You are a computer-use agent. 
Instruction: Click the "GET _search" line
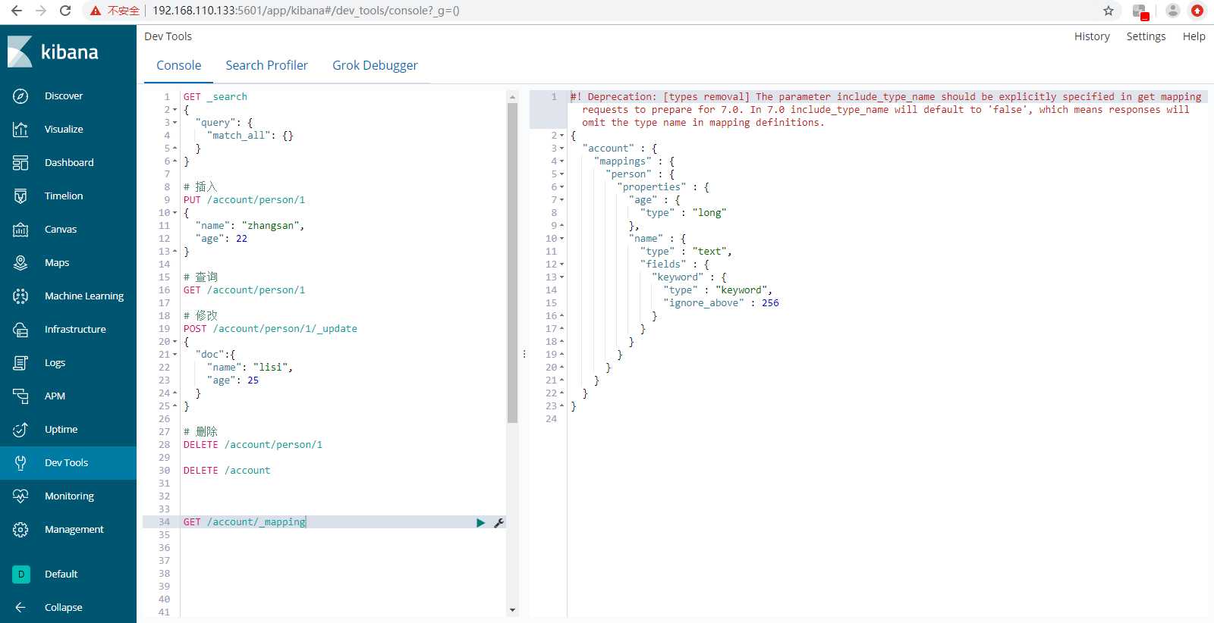(x=215, y=97)
